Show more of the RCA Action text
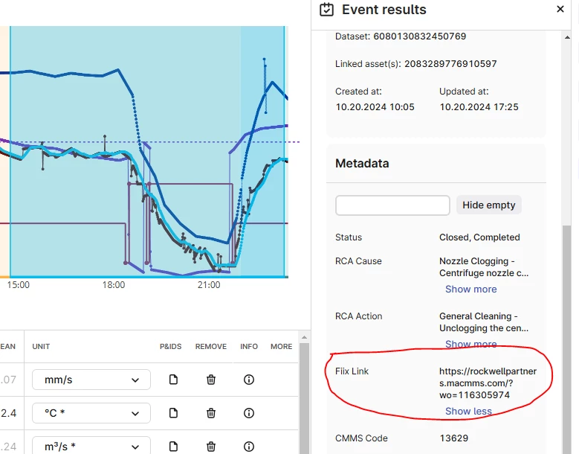 470,344
